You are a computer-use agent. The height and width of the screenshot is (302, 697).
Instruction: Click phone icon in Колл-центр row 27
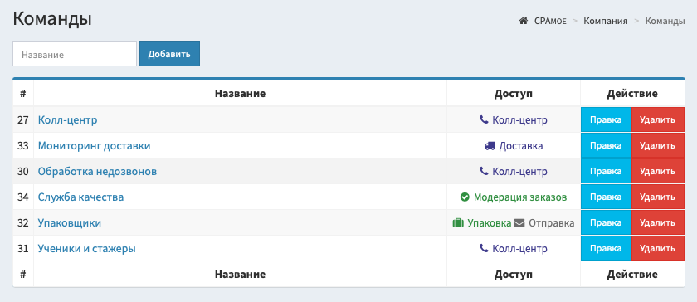(484, 119)
